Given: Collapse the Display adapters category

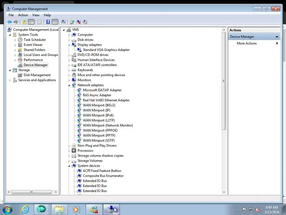Looking at the screenshot, I should 69,45.
